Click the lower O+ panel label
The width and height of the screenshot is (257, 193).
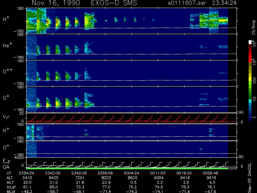[x=6, y=147]
